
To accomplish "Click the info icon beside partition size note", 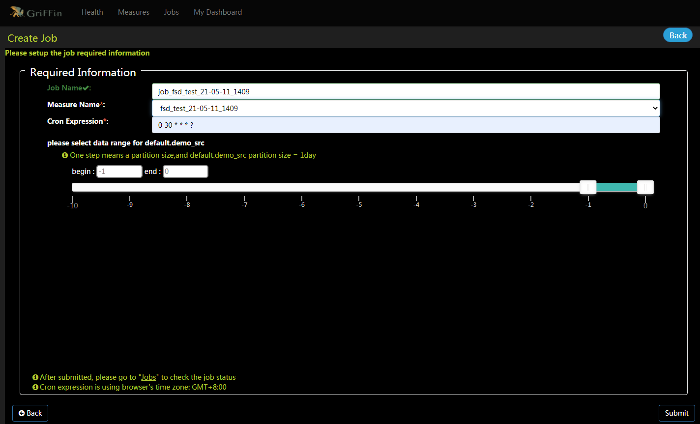I will (x=65, y=155).
